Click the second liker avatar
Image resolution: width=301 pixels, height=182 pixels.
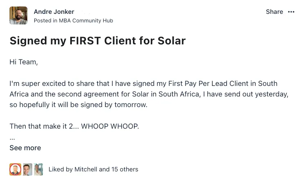pos(27,169)
